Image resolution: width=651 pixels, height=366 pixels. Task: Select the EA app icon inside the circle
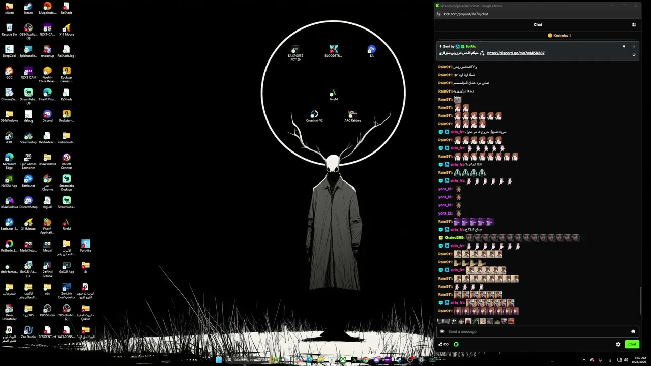coord(372,51)
